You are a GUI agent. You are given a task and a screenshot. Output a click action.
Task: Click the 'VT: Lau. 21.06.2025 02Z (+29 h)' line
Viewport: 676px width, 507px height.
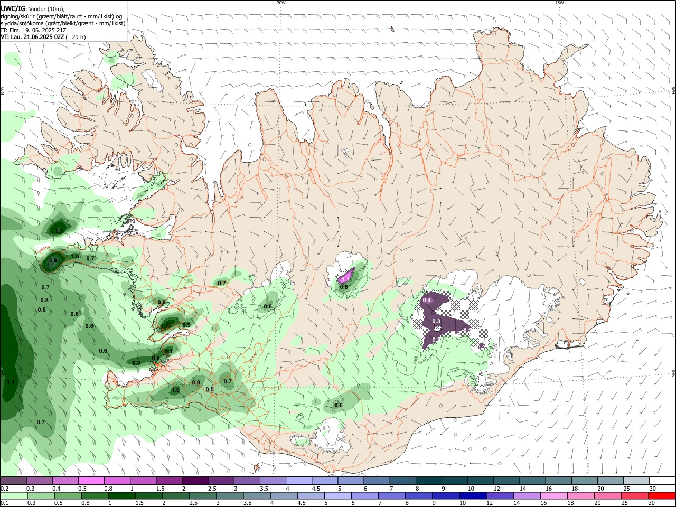(x=43, y=37)
